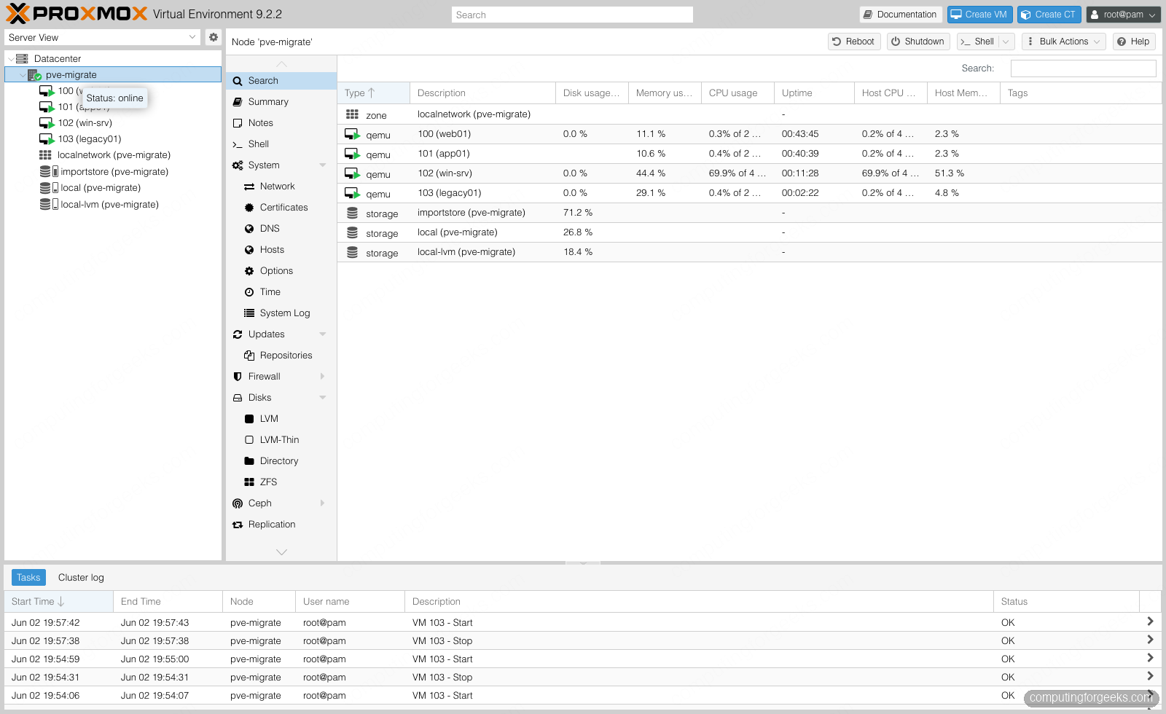
Task: Click the Directory folder icon
Action: pos(249,461)
